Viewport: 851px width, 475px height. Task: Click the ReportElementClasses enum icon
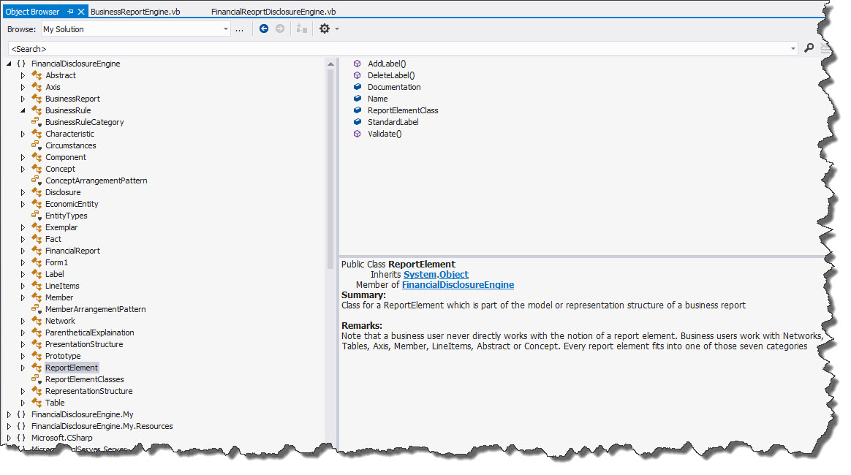[x=37, y=379]
